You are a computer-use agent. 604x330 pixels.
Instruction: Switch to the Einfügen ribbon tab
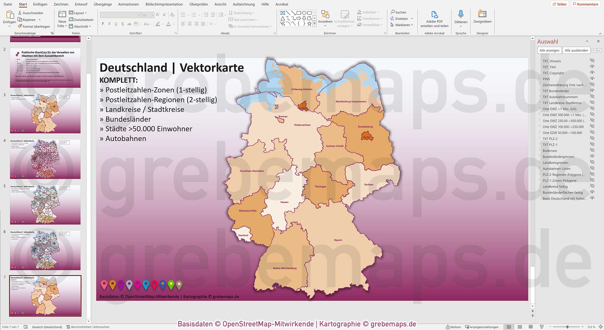click(40, 4)
